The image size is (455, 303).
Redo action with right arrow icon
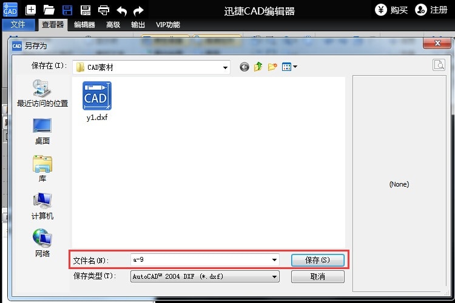point(138,11)
